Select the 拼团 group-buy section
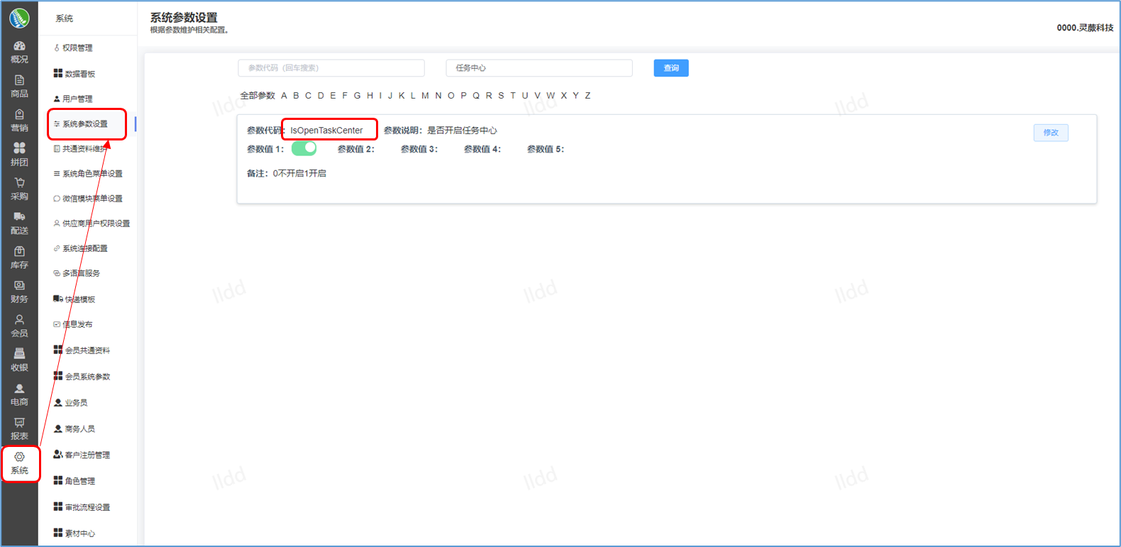The height and width of the screenshot is (547, 1121). pyautogui.click(x=19, y=155)
